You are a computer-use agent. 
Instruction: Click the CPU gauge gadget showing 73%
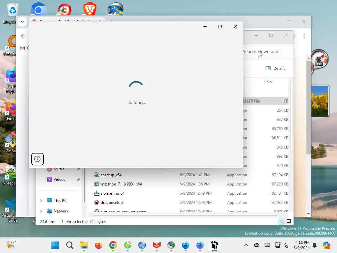(x=319, y=60)
